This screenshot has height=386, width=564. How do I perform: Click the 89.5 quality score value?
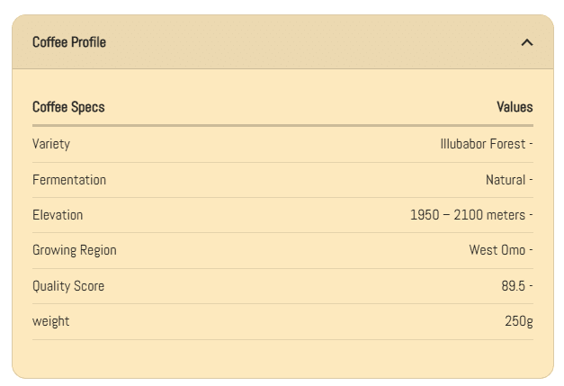[516, 286]
